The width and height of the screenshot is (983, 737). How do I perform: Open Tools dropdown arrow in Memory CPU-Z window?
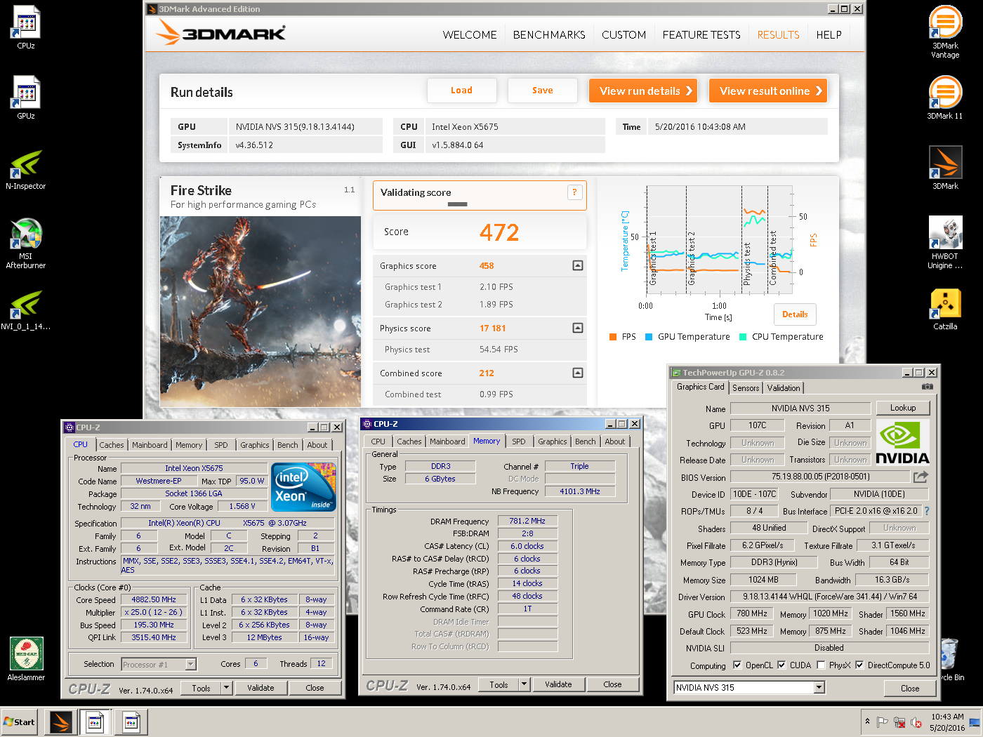(x=525, y=684)
